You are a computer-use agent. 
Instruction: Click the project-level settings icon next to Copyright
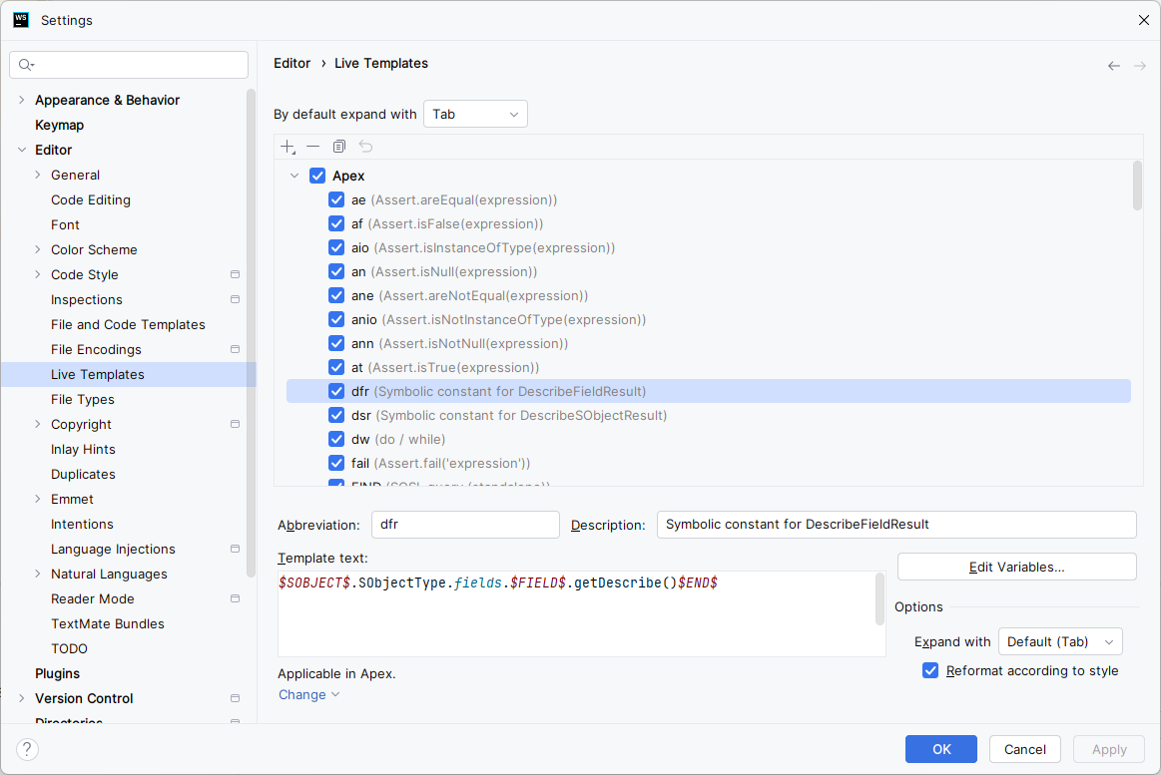pyautogui.click(x=235, y=424)
